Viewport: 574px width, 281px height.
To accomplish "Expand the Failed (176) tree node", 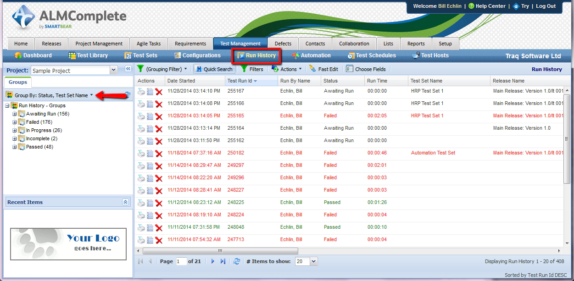I will tap(15, 122).
